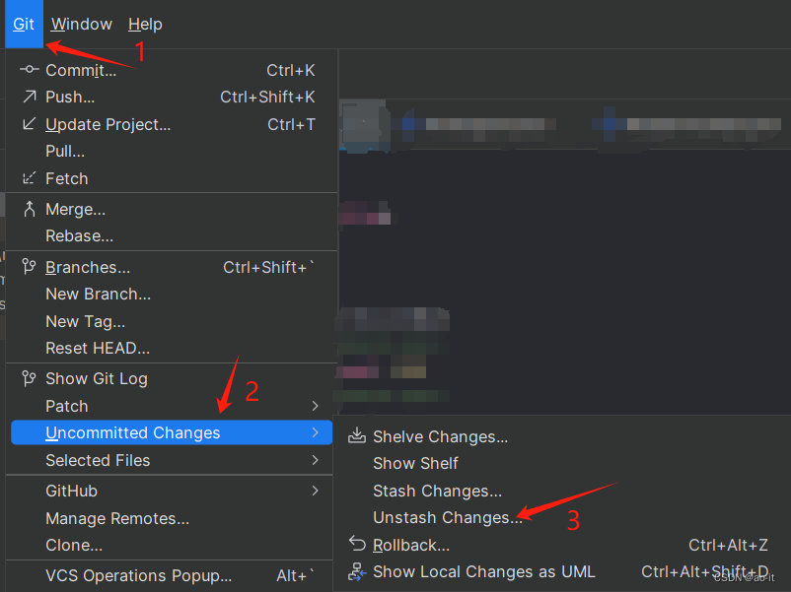The width and height of the screenshot is (791, 592).
Task: Click the Show Git Log icon
Action: 30,378
